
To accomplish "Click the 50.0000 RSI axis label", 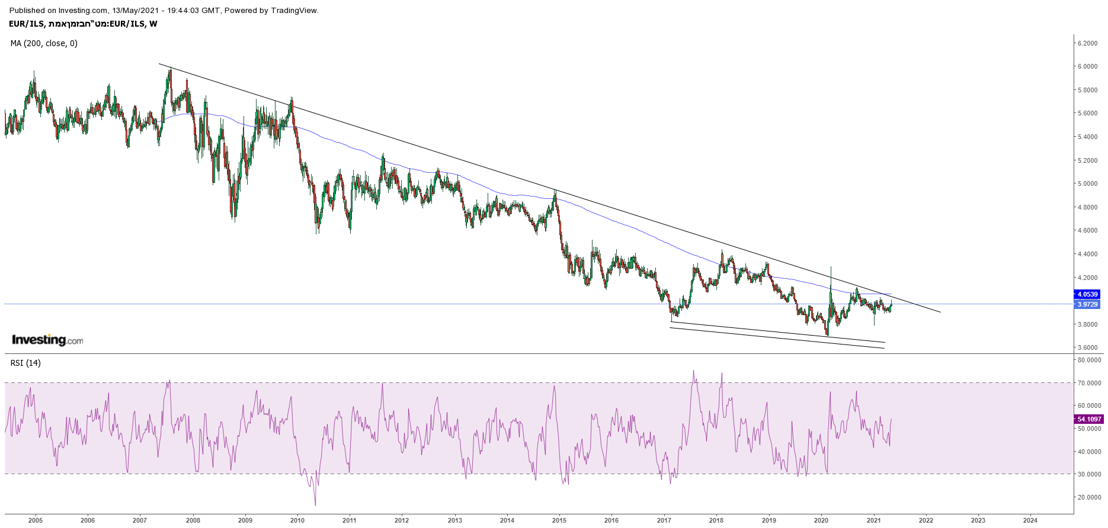I will coord(1089,429).
